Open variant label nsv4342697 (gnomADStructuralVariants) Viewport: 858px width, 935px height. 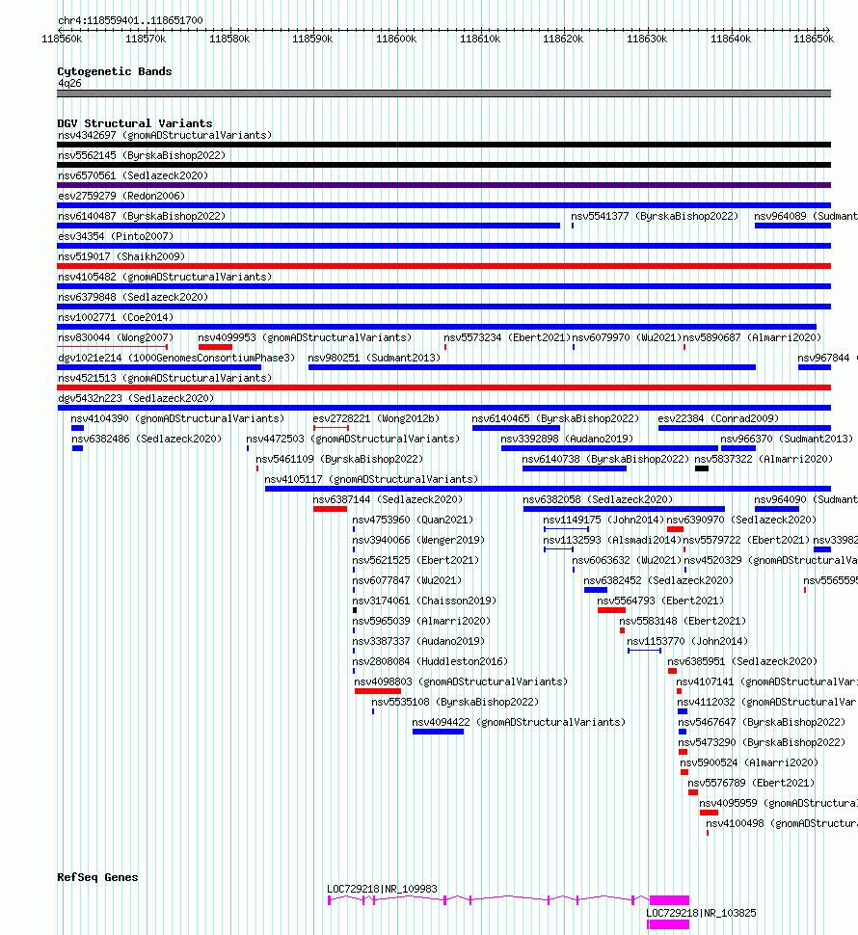coord(165,135)
